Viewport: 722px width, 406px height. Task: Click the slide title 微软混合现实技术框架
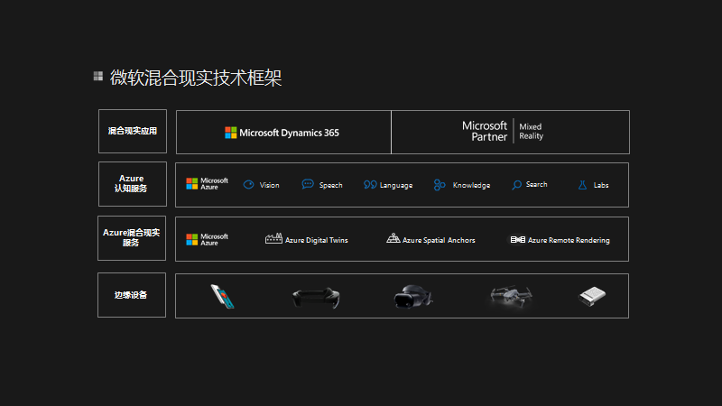(x=196, y=78)
